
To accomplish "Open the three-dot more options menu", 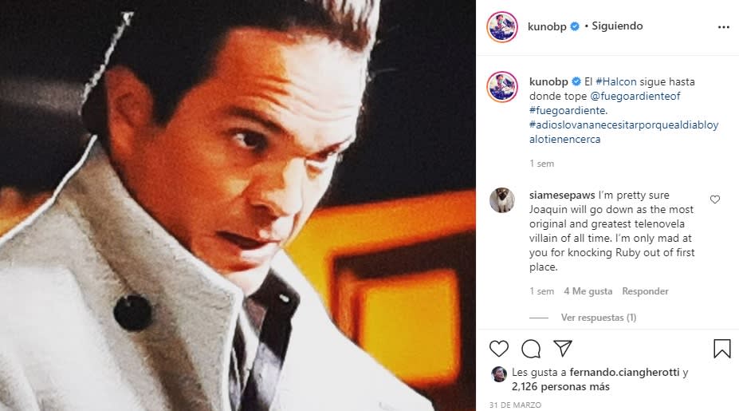I will click(x=723, y=26).
